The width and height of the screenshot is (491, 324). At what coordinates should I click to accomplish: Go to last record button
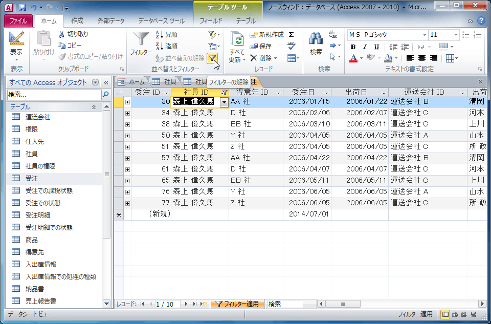click(195, 304)
